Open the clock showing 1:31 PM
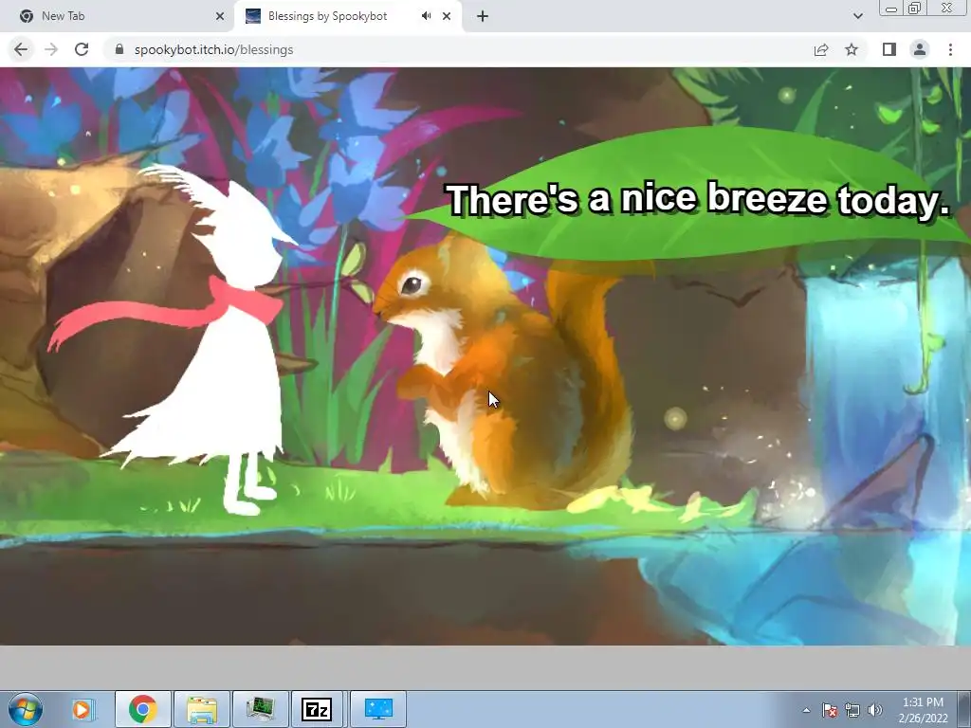Viewport: 971px width, 728px height. pos(923,709)
